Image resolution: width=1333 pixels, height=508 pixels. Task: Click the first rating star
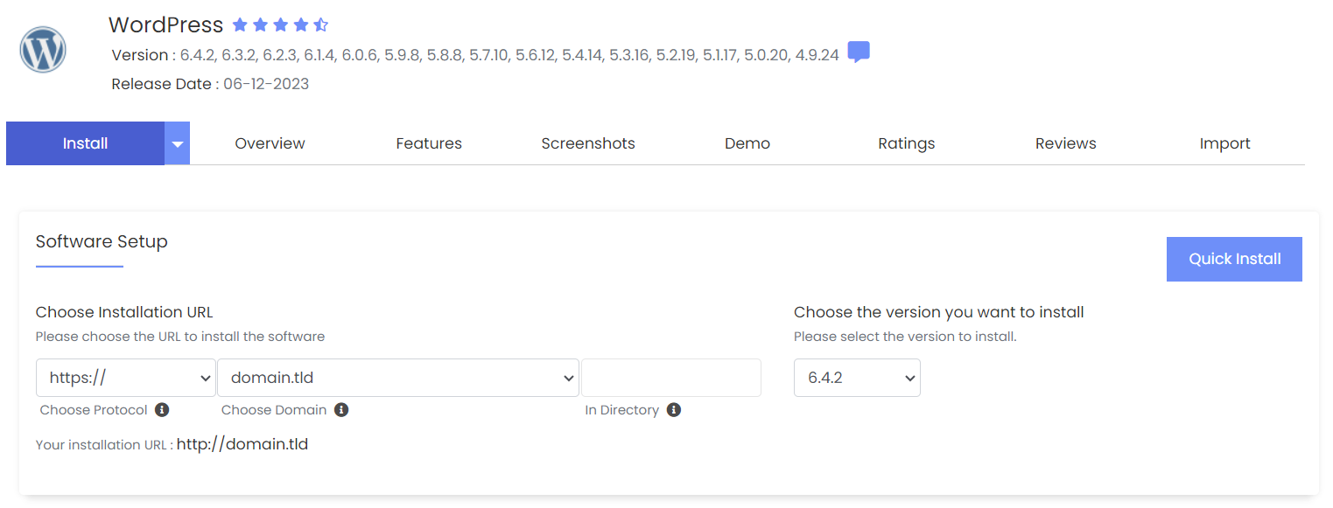point(240,25)
